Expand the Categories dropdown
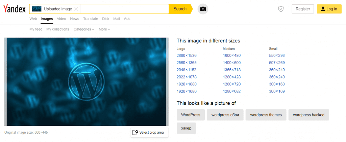The width and height of the screenshot is (346, 142). pos(84,29)
